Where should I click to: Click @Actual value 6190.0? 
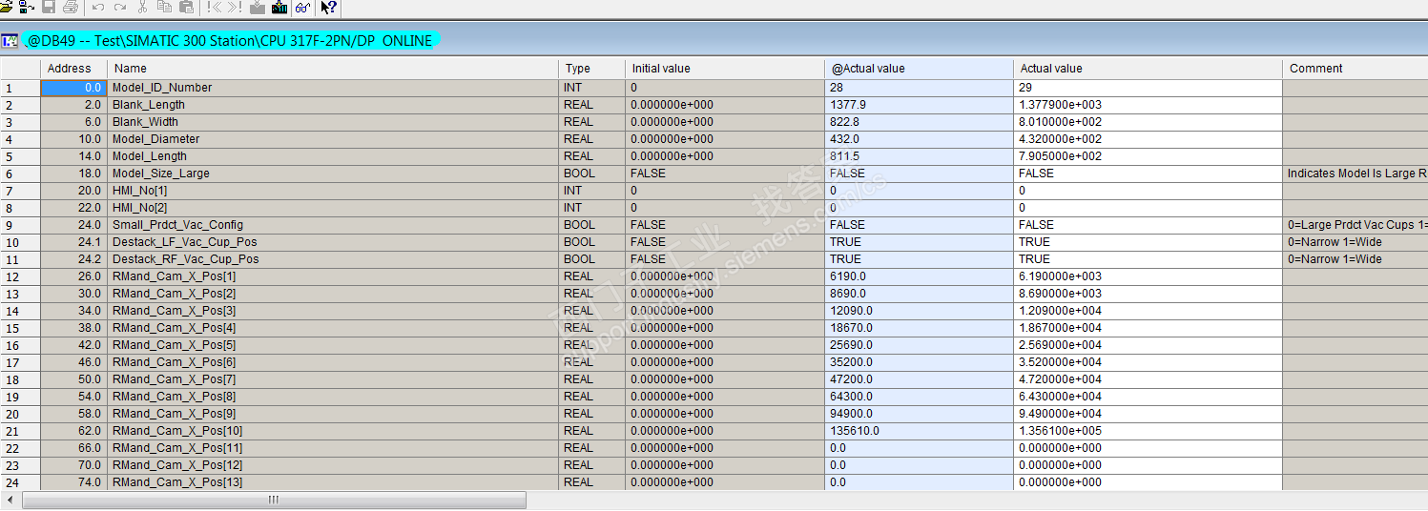tap(919, 276)
